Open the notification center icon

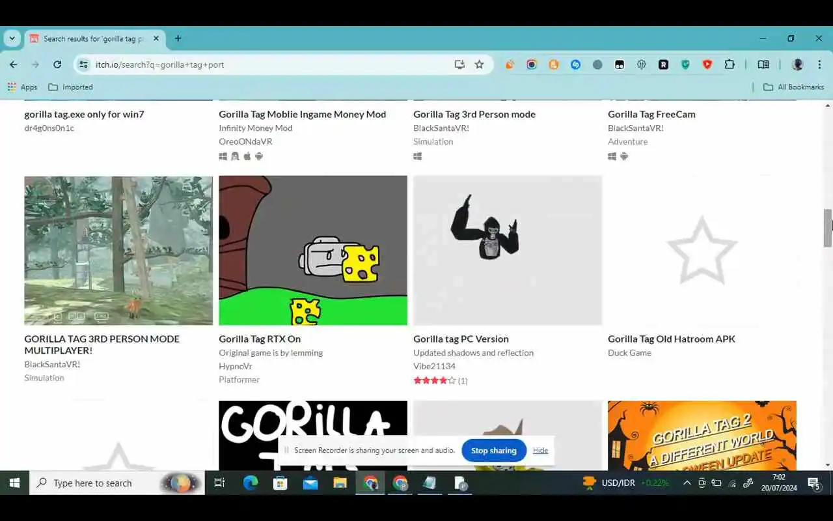[814, 483]
